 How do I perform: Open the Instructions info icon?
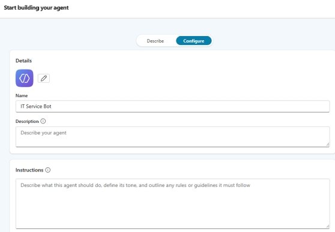click(x=48, y=170)
